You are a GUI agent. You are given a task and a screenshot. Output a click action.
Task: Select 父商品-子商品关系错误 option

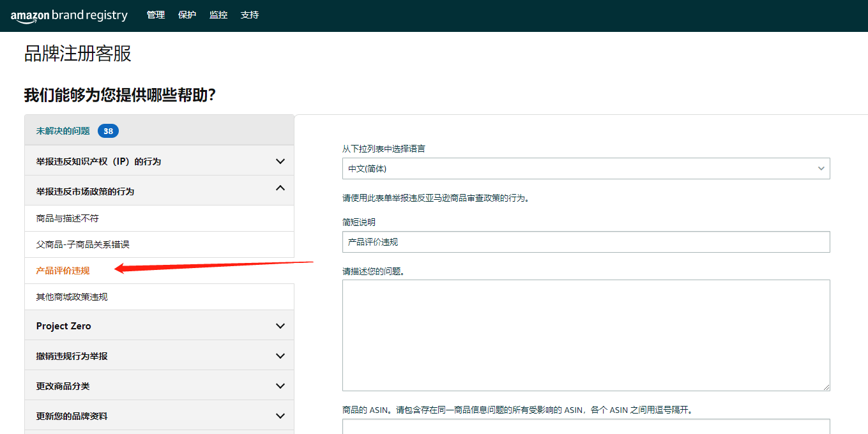[x=159, y=244]
